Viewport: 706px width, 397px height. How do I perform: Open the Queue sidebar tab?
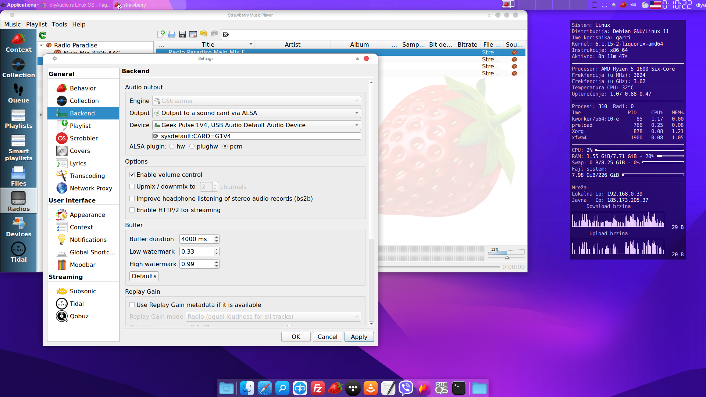tap(18, 93)
